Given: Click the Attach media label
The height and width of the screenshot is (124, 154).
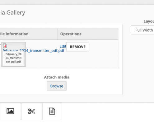Looking at the screenshot, I should (57, 77).
